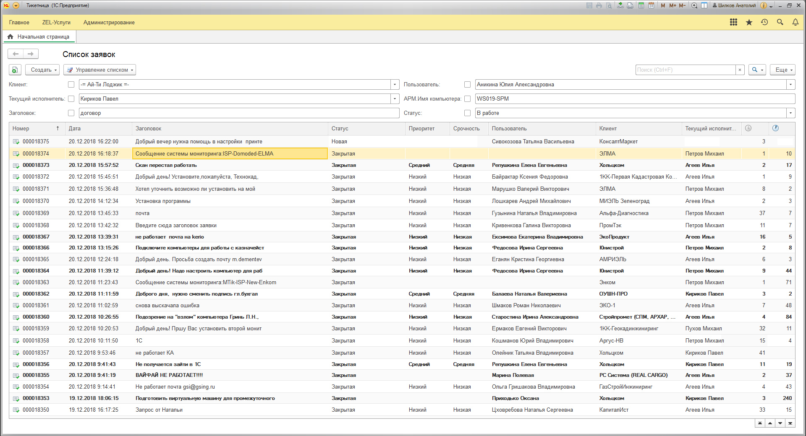Open the Главное section

19,23
